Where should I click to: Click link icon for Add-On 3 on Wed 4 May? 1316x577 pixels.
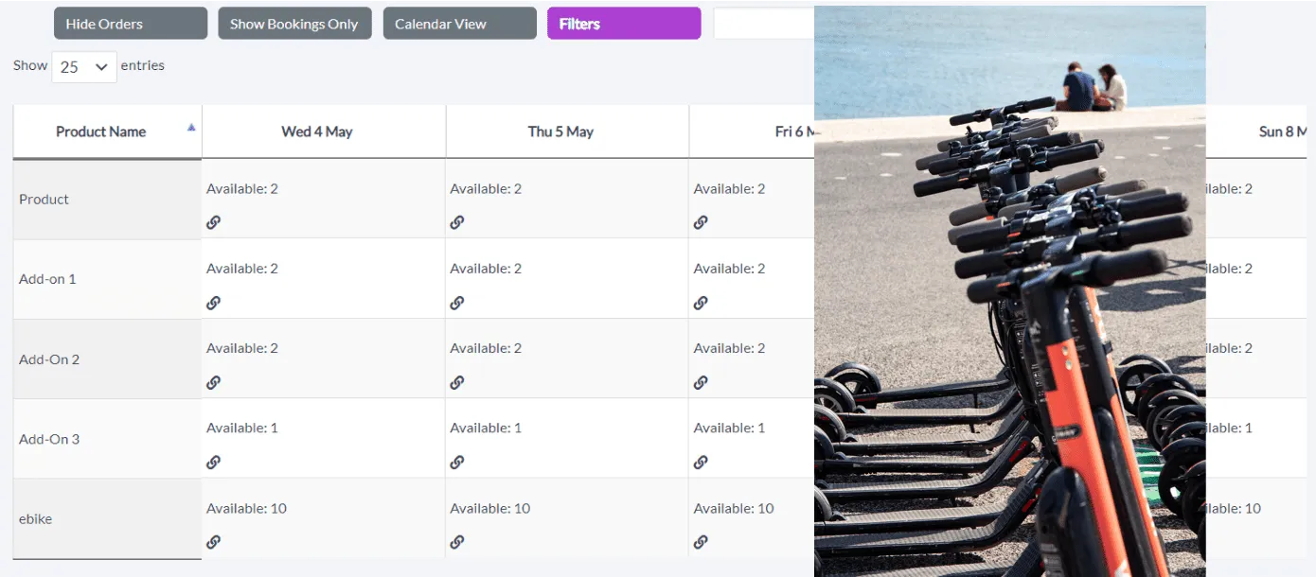pos(214,463)
